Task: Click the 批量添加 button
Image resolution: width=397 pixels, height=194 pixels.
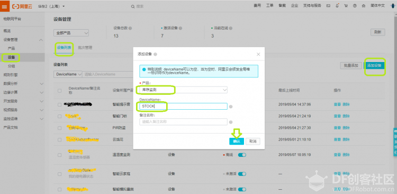Action: point(351,65)
